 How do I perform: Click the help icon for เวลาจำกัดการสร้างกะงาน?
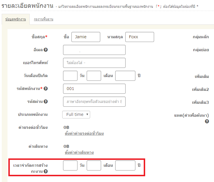coord(46,172)
